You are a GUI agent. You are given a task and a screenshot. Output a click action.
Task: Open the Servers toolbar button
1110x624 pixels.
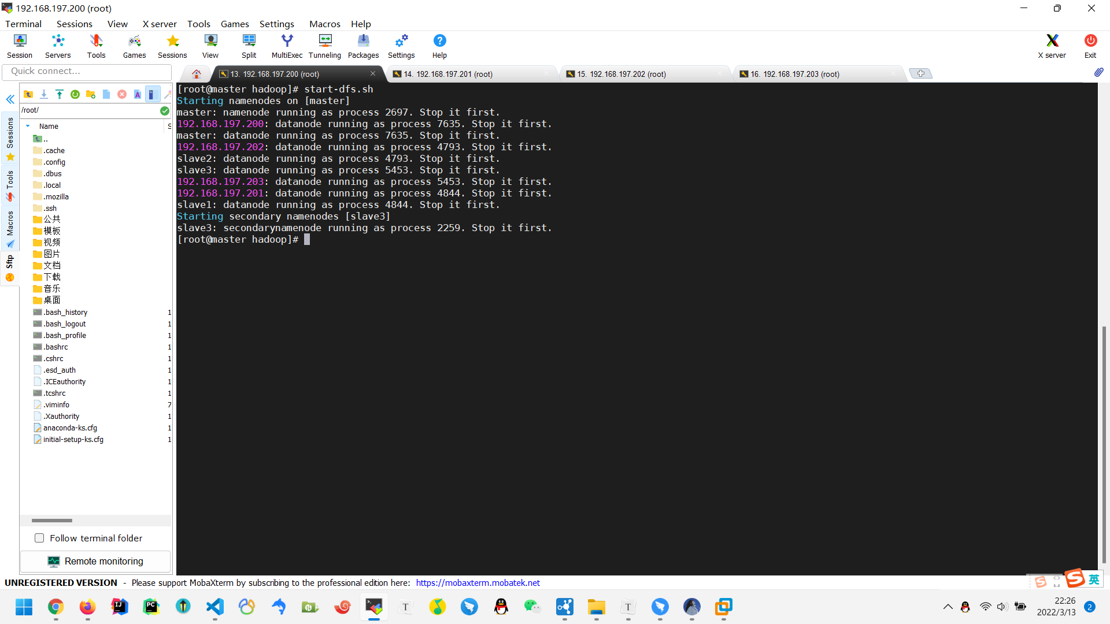tap(58, 46)
